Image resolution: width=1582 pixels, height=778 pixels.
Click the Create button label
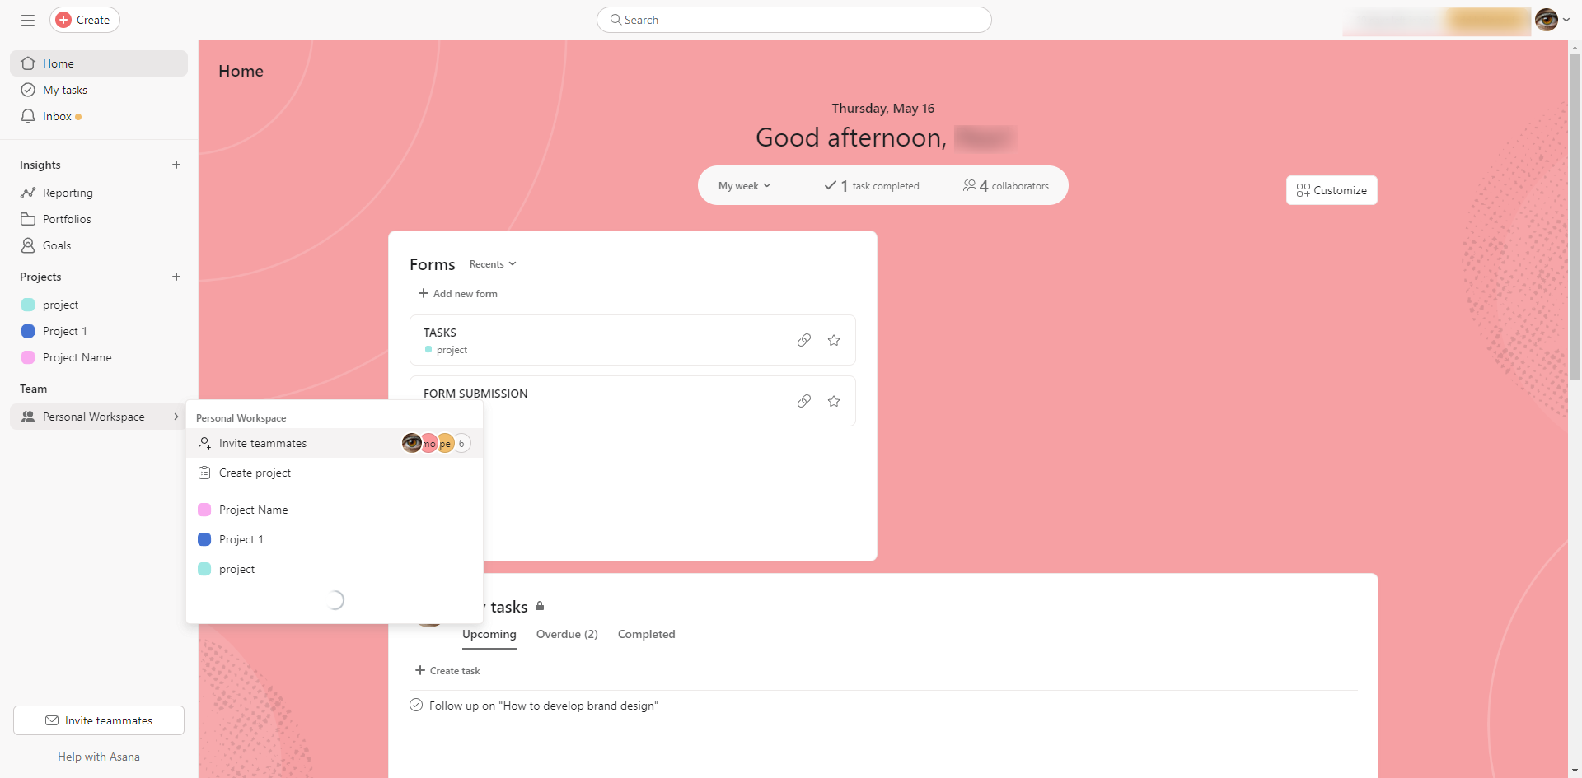pyautogui.click(x=93, y=20)
